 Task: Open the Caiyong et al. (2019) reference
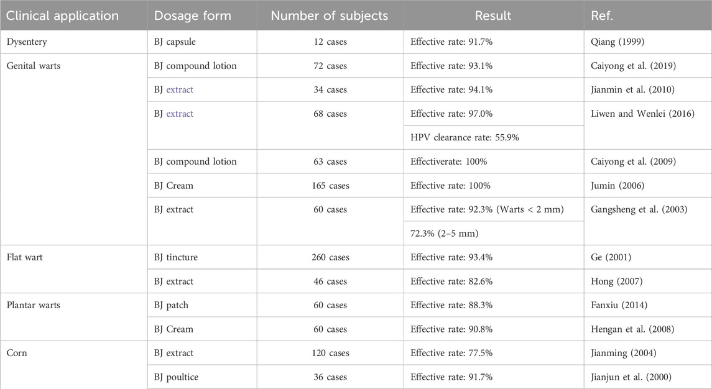pos(633,66)
